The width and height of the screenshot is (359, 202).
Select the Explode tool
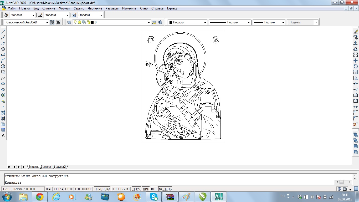coord(356,124)
